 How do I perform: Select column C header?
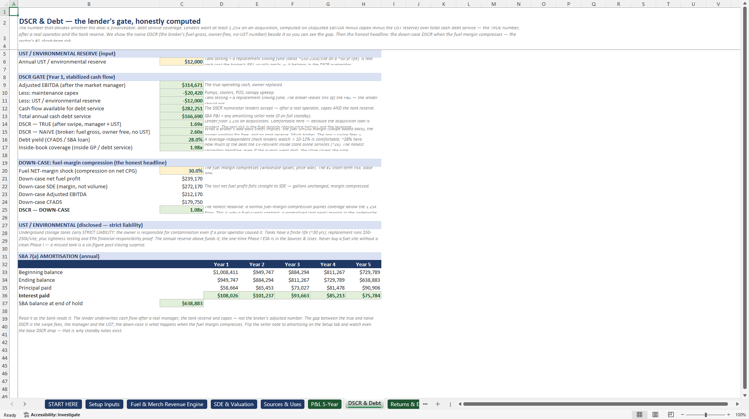point(181,4)
